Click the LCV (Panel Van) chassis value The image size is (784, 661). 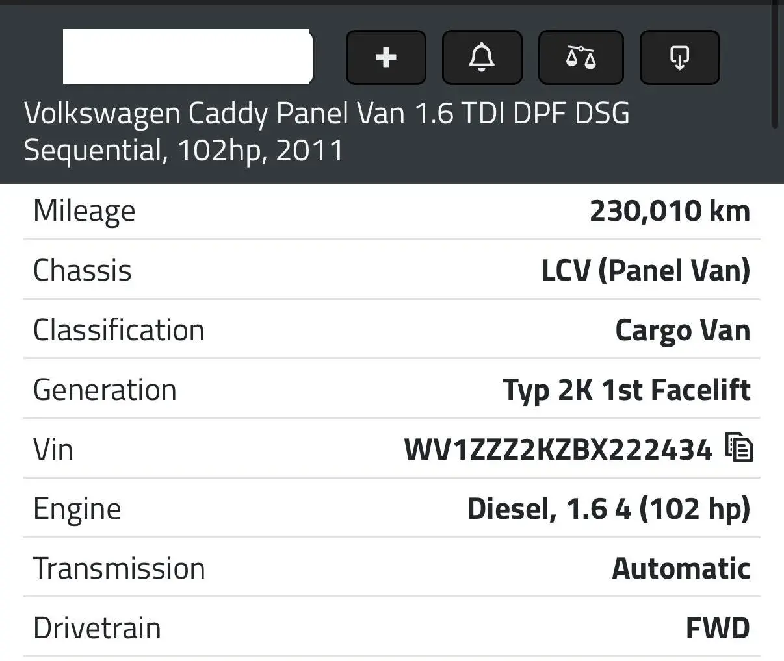pyautogui.click(x=646, y=271)
